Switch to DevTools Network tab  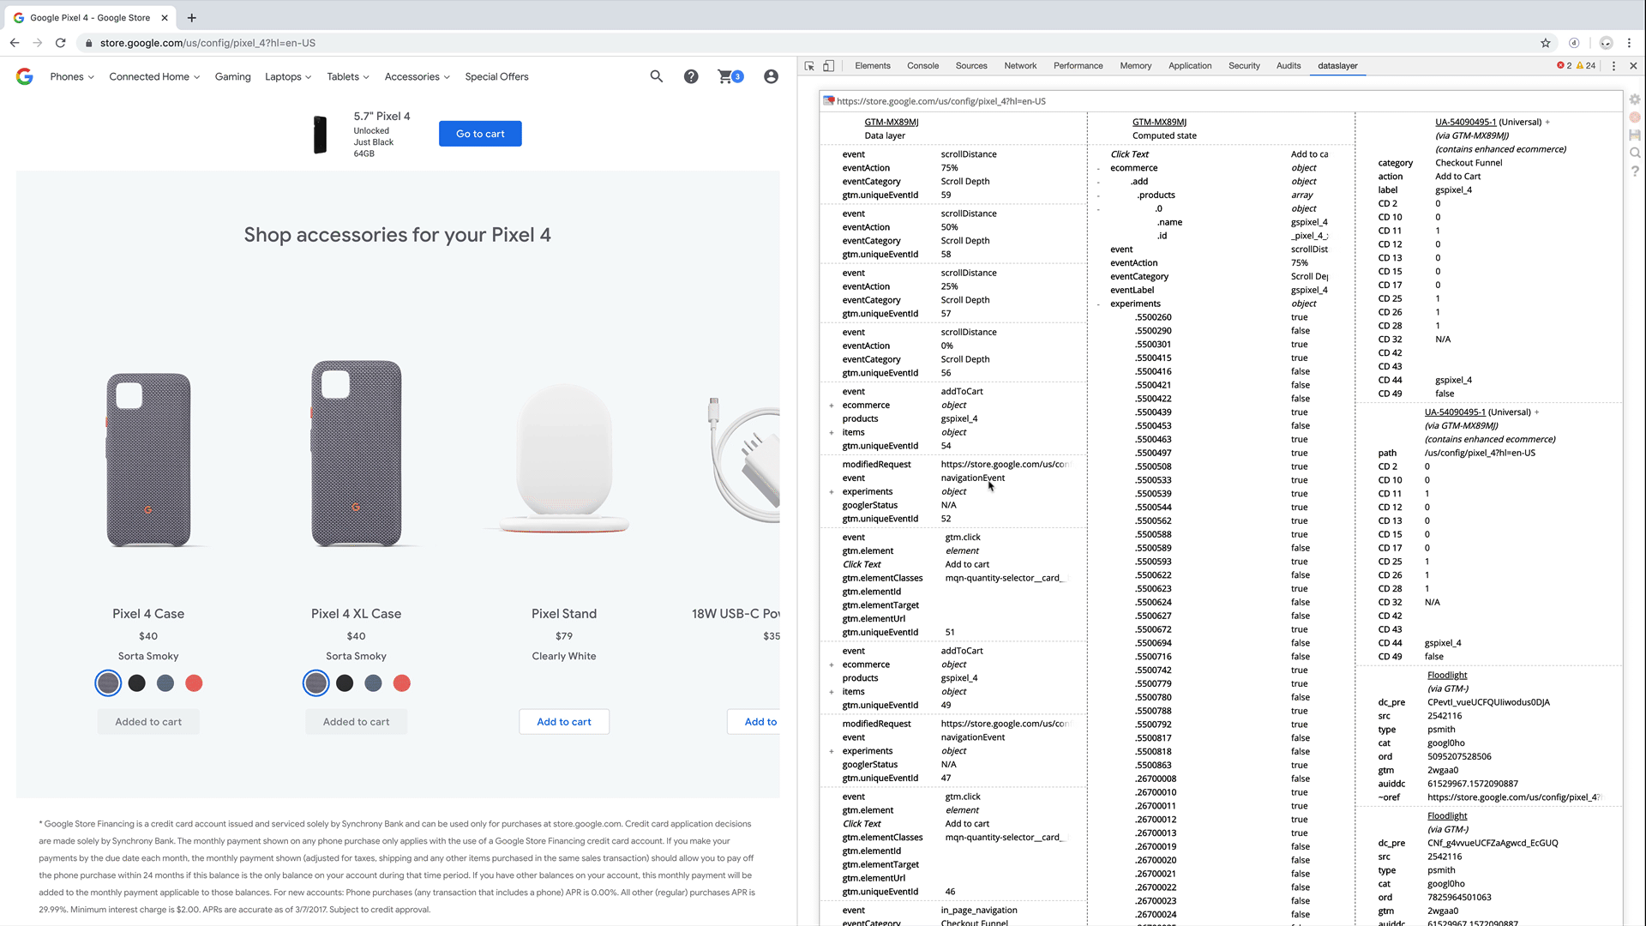[x=1020, y=66]
